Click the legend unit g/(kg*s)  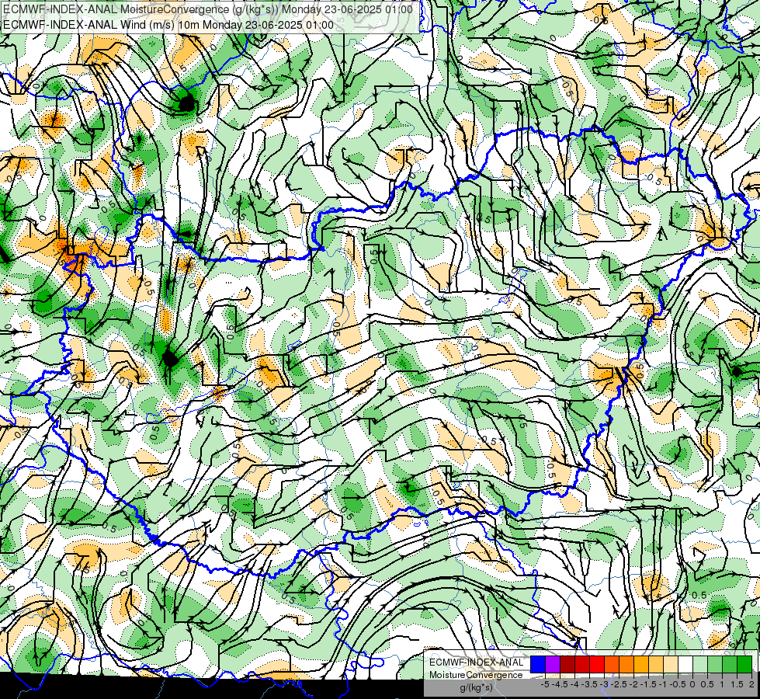476,688
